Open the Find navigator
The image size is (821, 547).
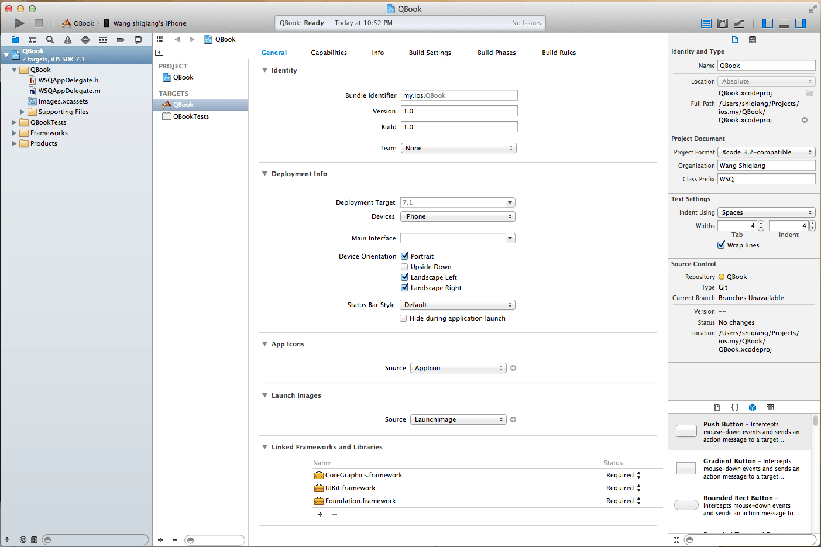[50, 40]
